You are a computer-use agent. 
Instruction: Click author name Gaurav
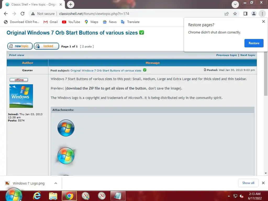[x=27, y=70]
